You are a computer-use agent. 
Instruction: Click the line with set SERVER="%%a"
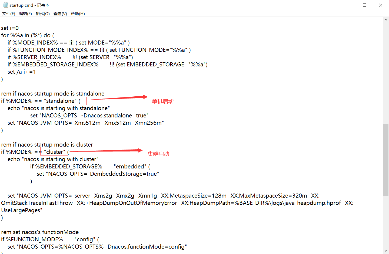tap(70, 57)
